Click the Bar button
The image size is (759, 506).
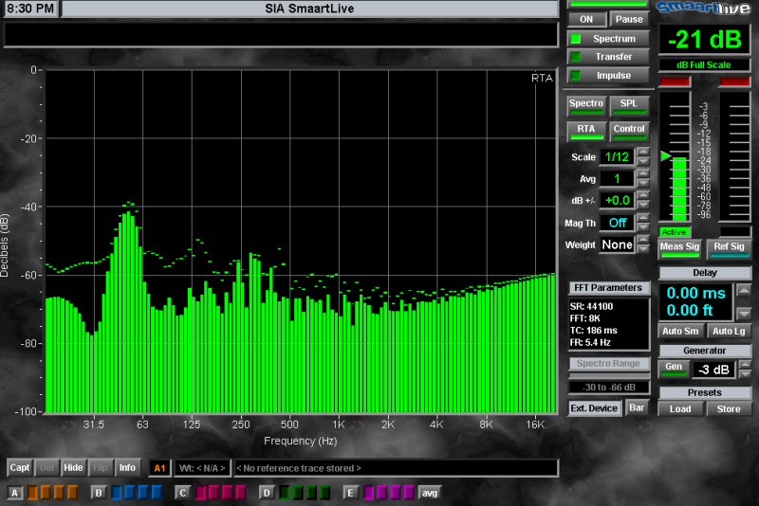(x=637, y=407)
